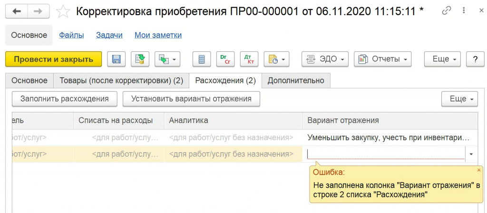487x213 pixels.
Task: Select the Расхождения (2) tab
Action: (225, 81)
